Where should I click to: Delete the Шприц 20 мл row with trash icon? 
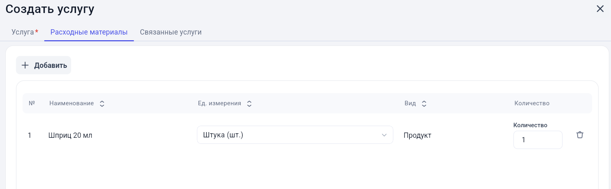pyautogui.click(x=580, y=135)
